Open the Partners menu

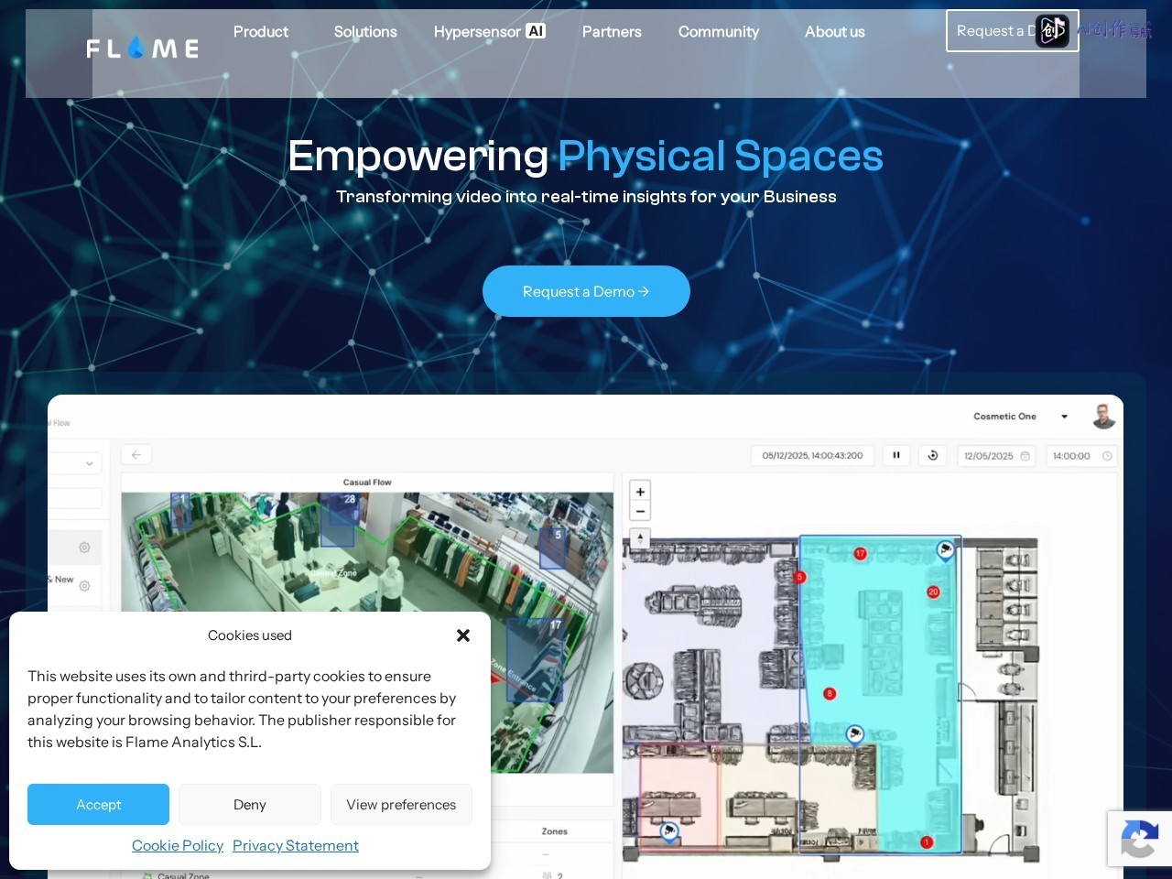click(612, 32)
